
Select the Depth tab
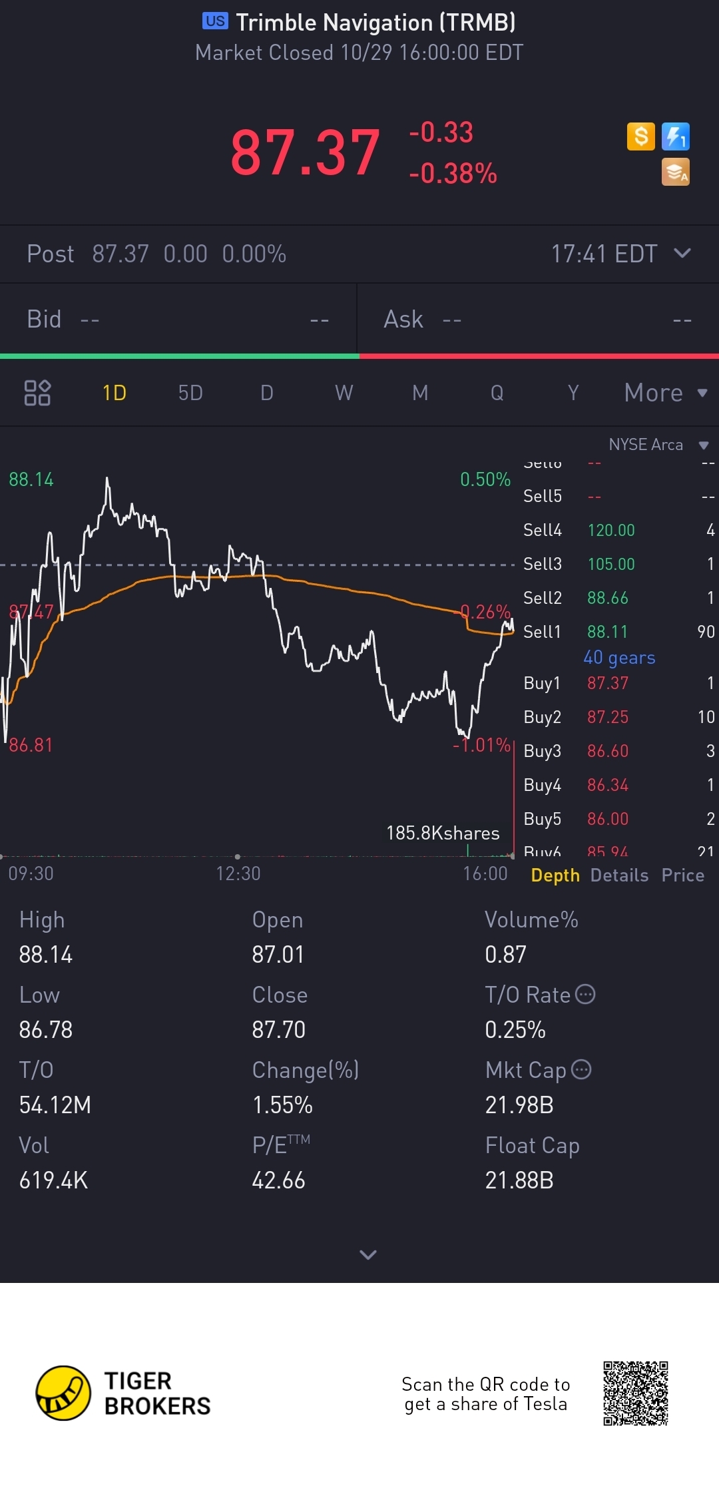point(555,875)
